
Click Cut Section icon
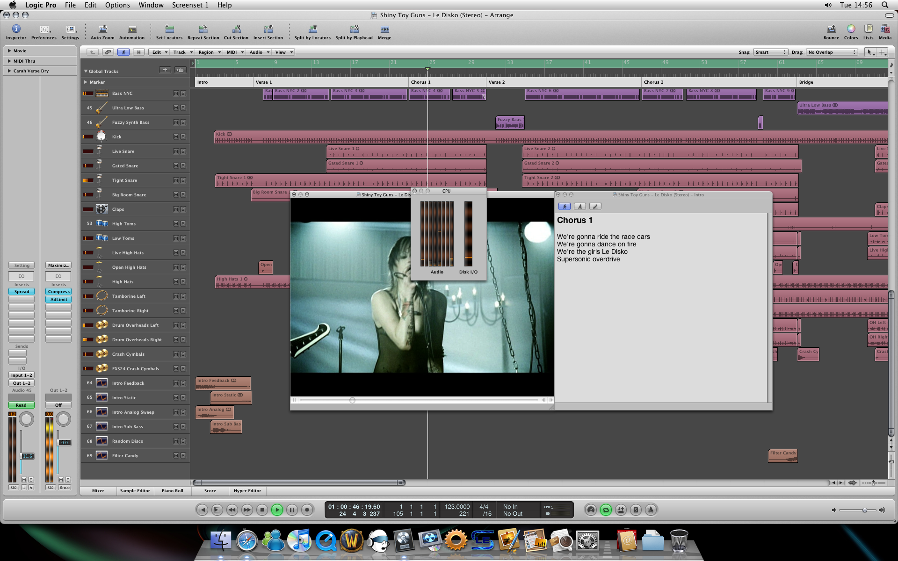tap(236, 32)
